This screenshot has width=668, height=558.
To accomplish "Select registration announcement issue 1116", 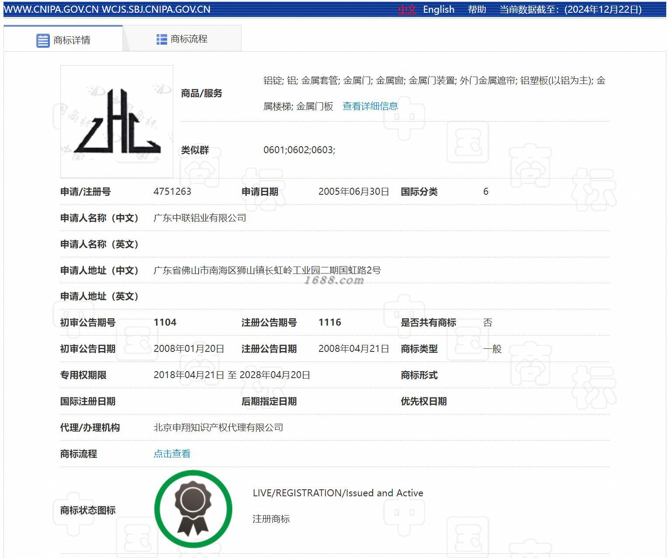I will click(x=330, y=323).
